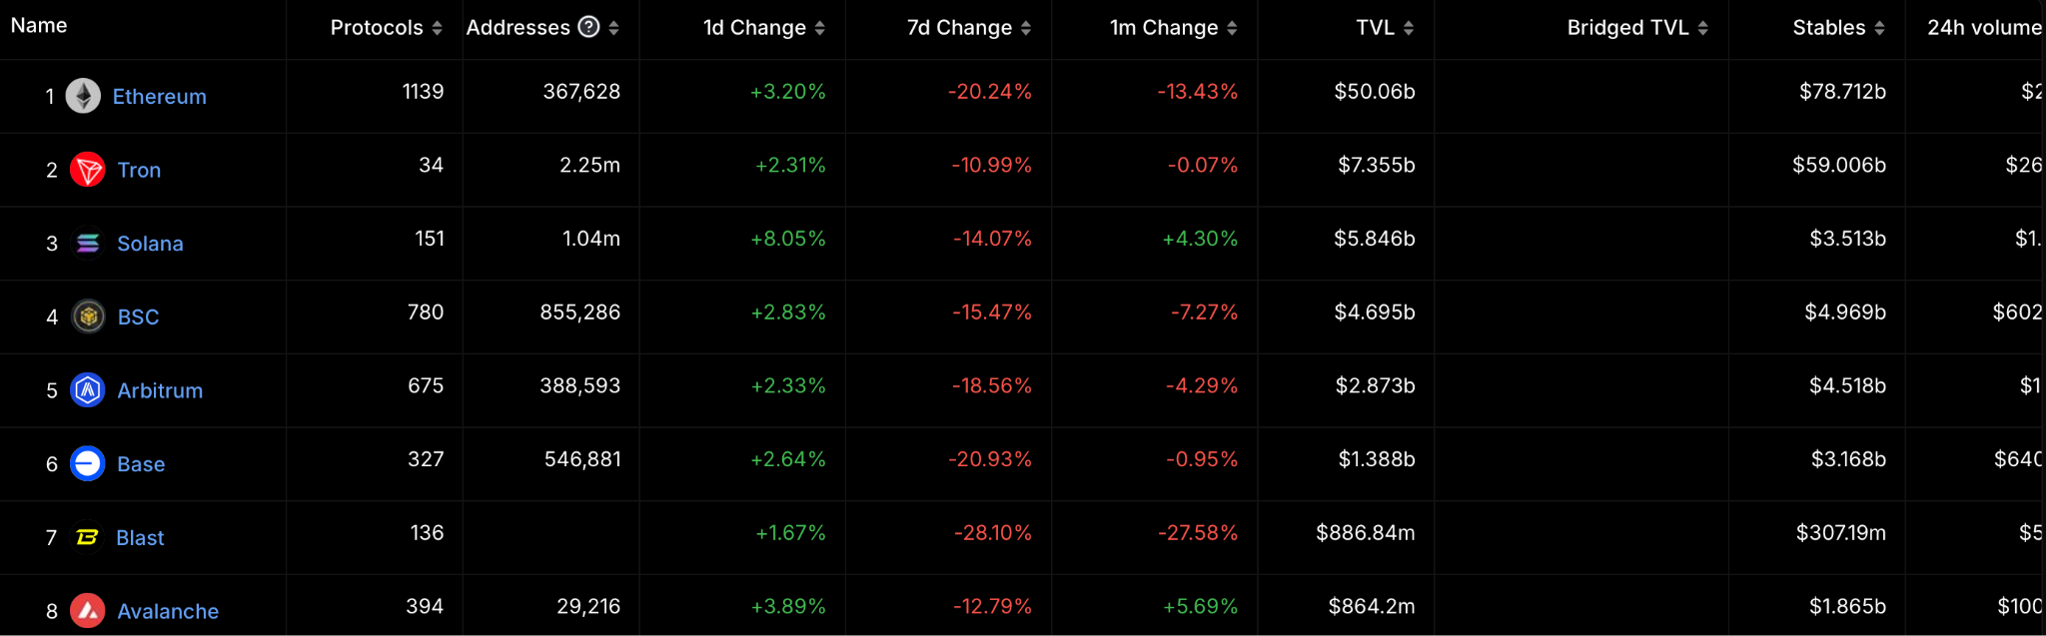Click the red Tron logo icon
This screenshot has height=636, width=2046.
click(x=88, y=170)
